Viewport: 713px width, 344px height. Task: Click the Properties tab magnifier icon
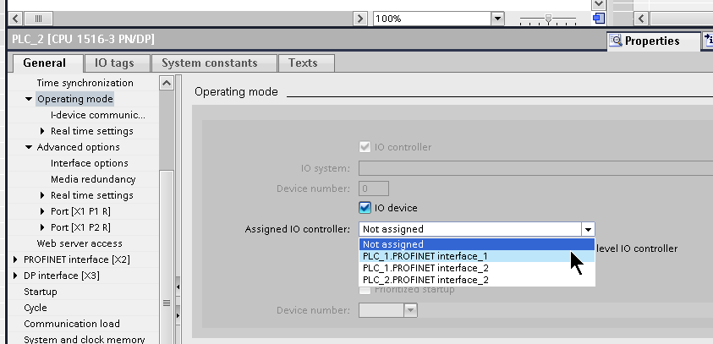[616, 41]
